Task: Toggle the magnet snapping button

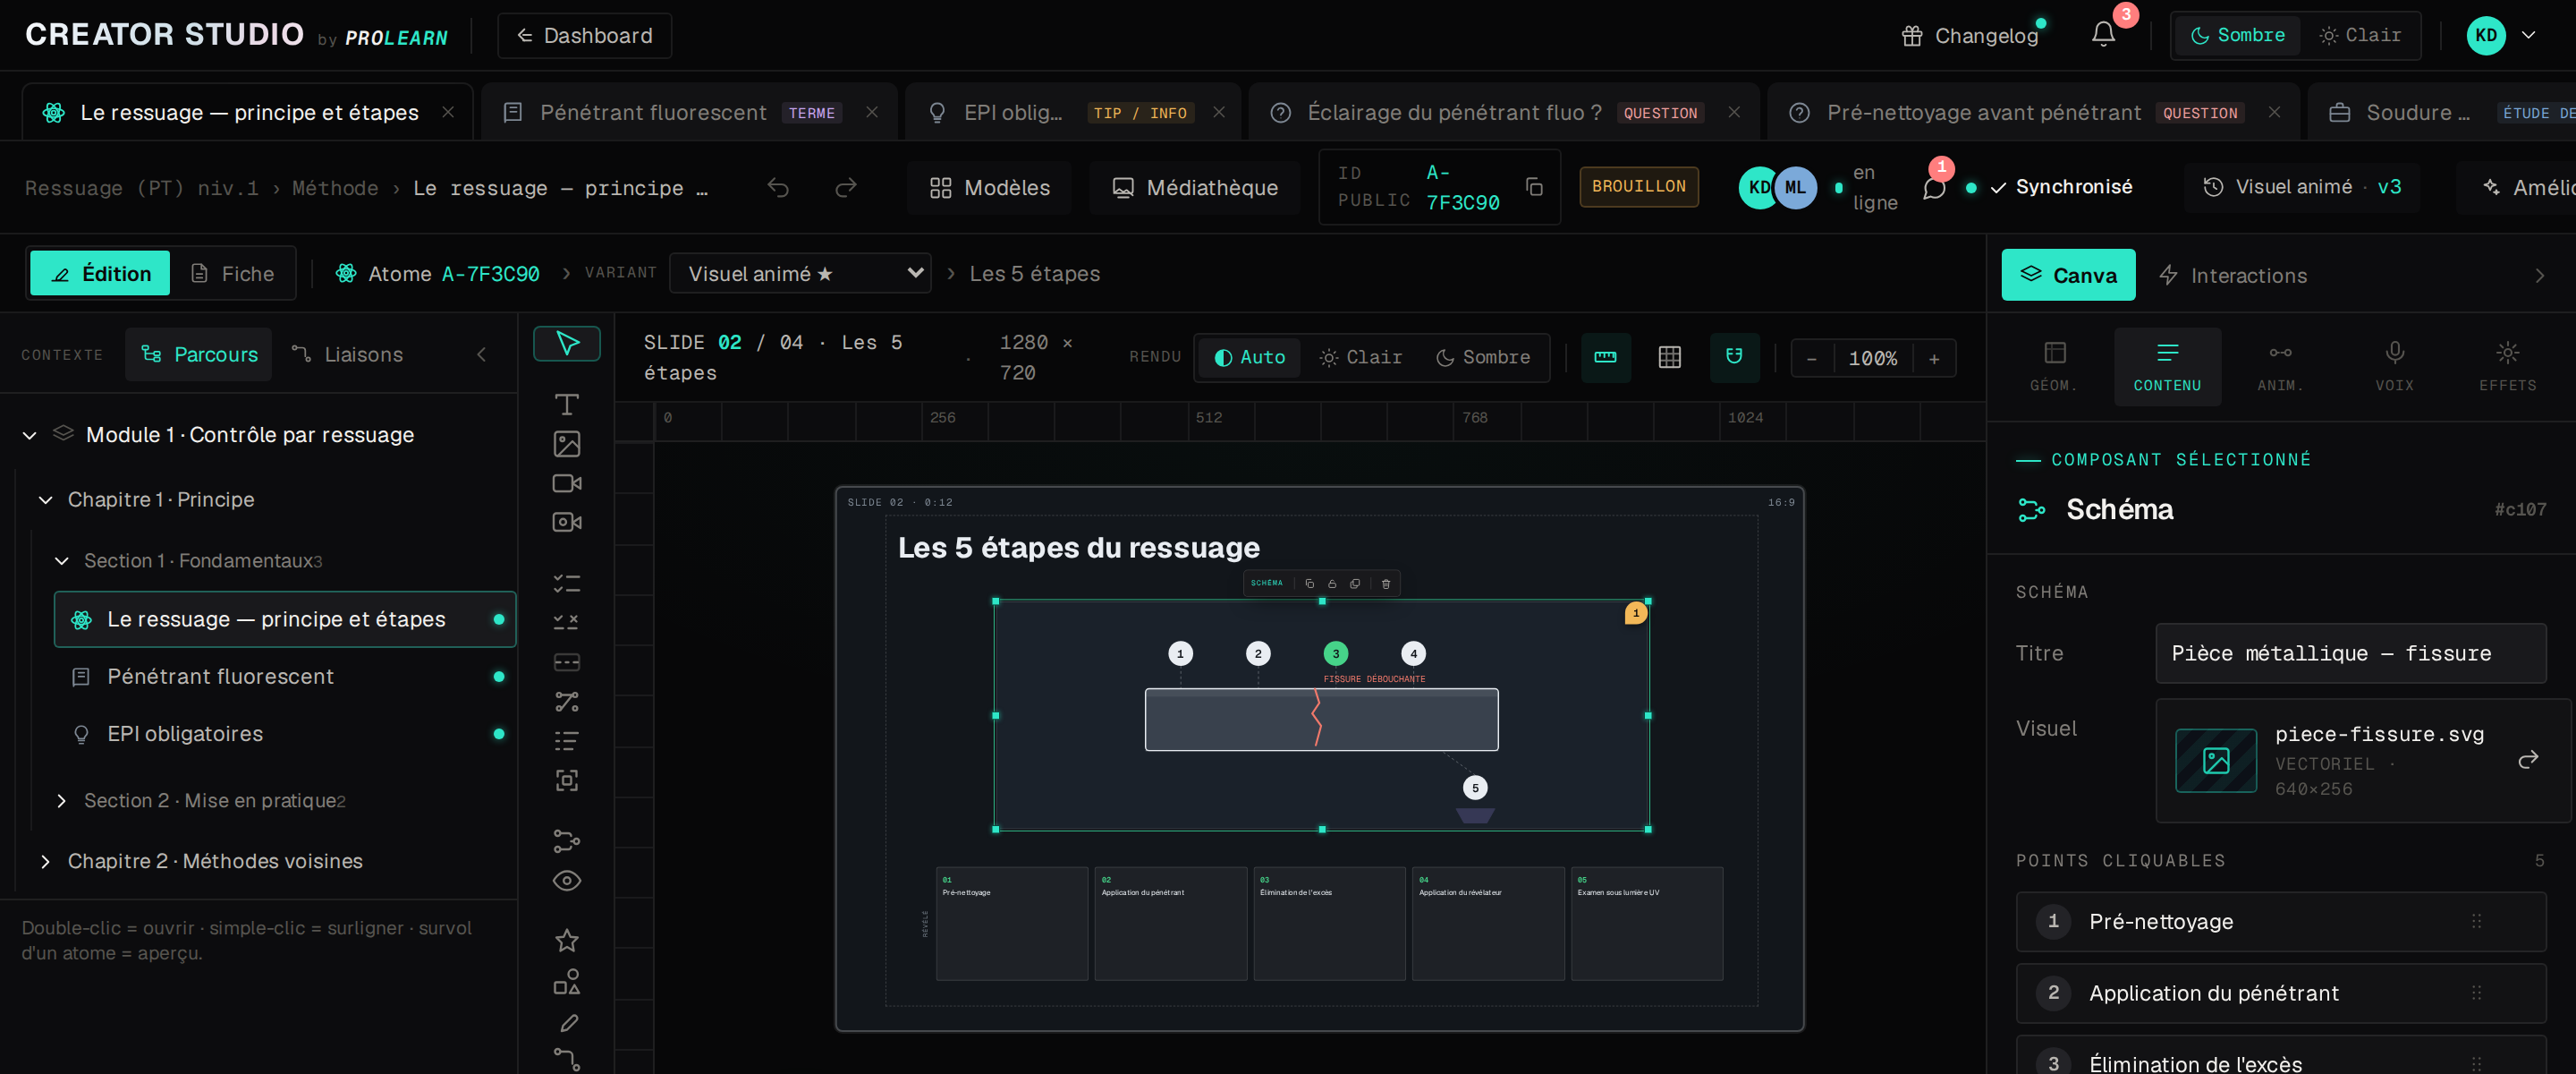Action: click(1734, 357)
